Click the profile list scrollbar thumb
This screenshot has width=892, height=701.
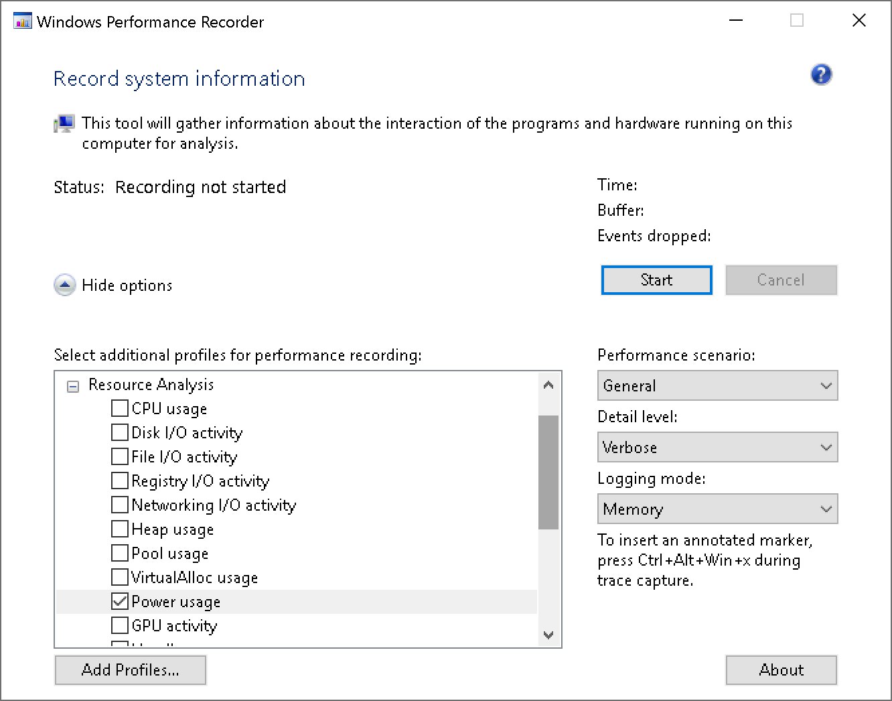(548, 472)
